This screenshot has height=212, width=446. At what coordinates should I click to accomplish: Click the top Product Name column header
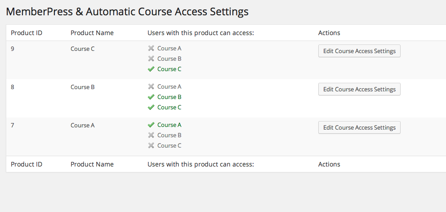click(x=92, y=33)
